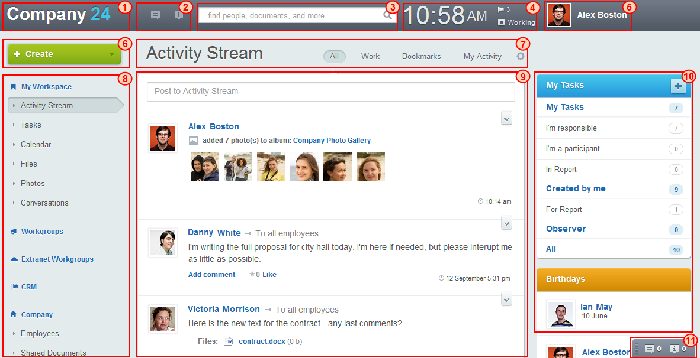Open the Create button dropdown arrow

pyautogui.click(x=111, y=54)
